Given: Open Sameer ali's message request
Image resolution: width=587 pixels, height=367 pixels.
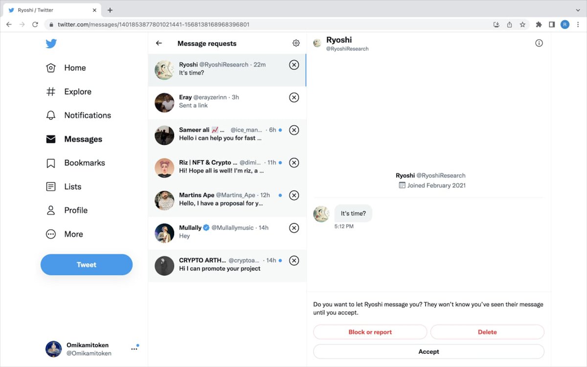Looking at the screenshot, I should click(227, 136).
